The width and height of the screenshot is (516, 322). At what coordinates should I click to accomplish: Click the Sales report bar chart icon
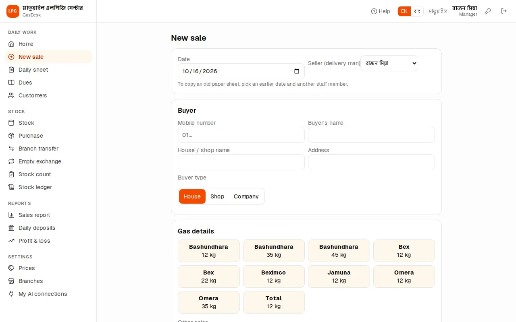click(x=11, y=215)
